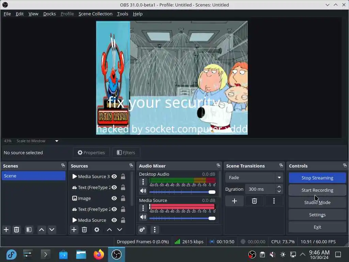Image resolution: width=349 pixels, height=262 pixels.
Task: Mute Desktop Audio speaker icon
Action: click(143, 191)
